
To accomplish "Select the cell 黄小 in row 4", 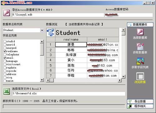I will (x=71, y=60).
